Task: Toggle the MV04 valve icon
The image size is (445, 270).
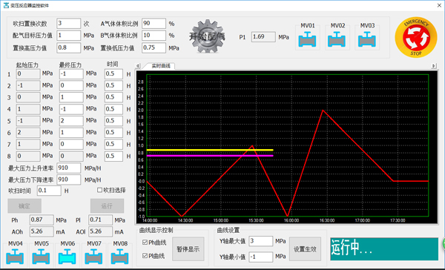Action: click(15, 257)
